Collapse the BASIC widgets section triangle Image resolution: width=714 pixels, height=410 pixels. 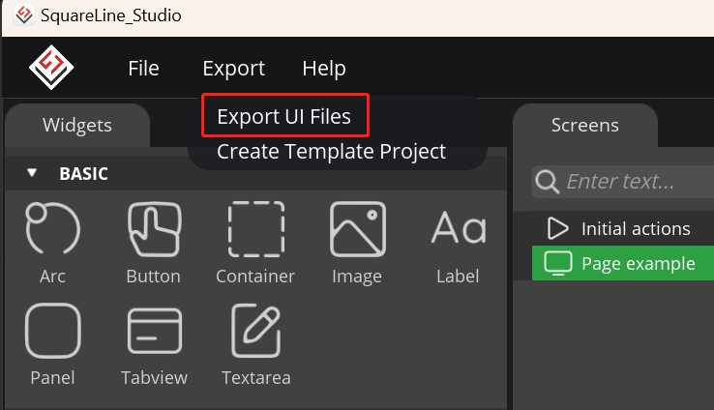pos(32,173)
